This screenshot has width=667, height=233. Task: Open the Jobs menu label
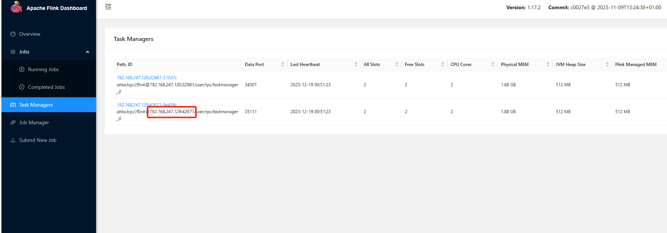[x=24, y=52]
